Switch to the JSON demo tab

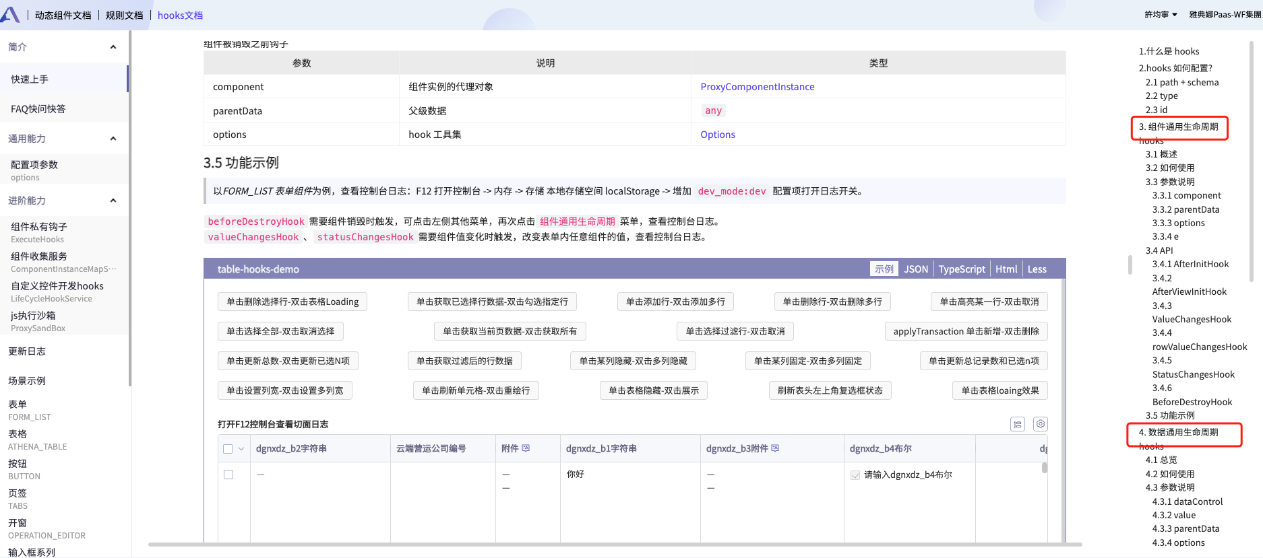[916, 269]
